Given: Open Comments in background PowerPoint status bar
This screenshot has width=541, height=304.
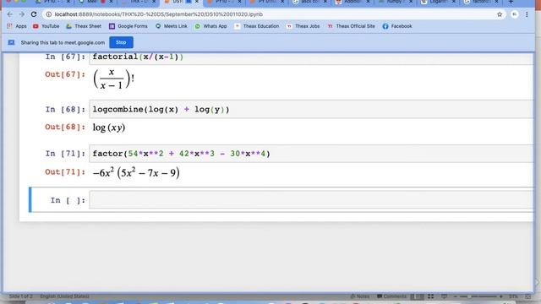Looking at the screenshot, I should (391, 296).
